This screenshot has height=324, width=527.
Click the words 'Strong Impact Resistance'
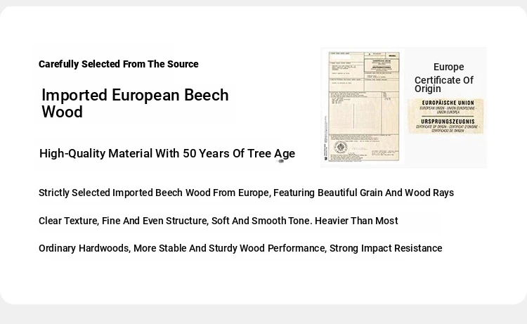(386, 248)
